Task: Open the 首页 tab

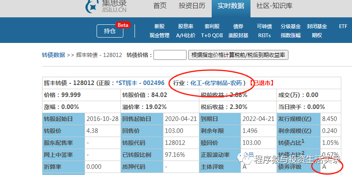Action: [160, 6]
